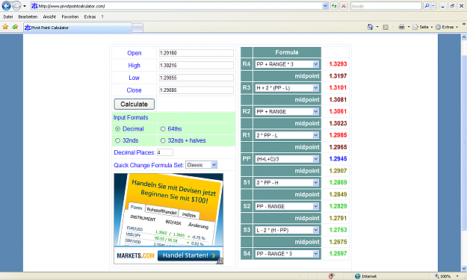Open the R1 formula dropdown
This screenshot has height=280, width=467.
click(x=287, y=135)
